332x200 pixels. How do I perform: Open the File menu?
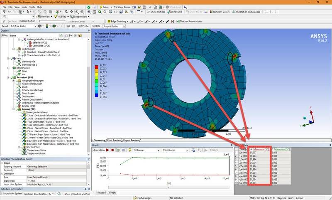click(5, 7)
